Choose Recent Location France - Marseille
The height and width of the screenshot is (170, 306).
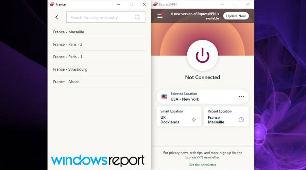[226, 116]
